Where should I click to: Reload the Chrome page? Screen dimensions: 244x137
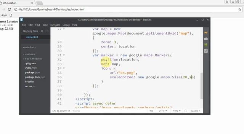[9, 9]
